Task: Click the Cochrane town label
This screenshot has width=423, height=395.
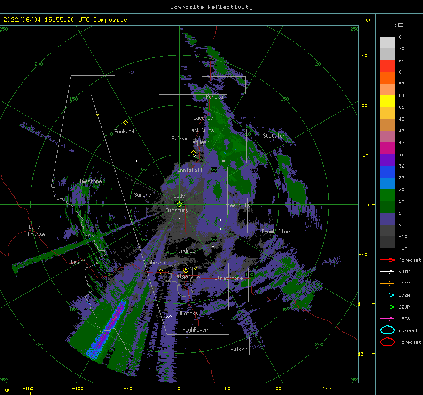Action: tap(154, 263)
